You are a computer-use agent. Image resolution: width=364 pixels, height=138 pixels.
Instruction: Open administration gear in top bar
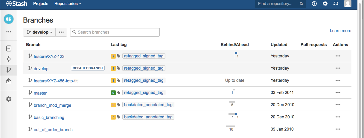point(325,4)
